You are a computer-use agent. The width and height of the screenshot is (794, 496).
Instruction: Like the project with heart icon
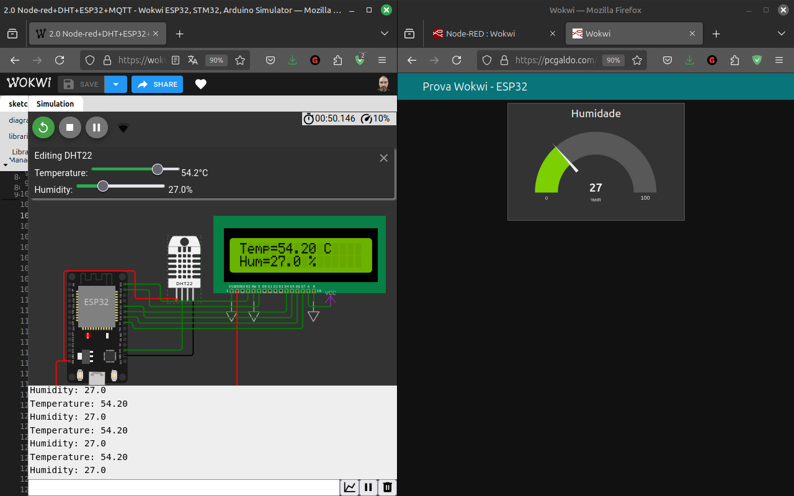click(200, 84)
